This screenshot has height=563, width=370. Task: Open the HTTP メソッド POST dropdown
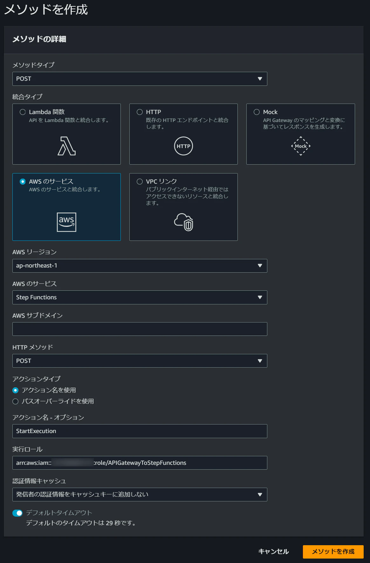coord(140,361)
